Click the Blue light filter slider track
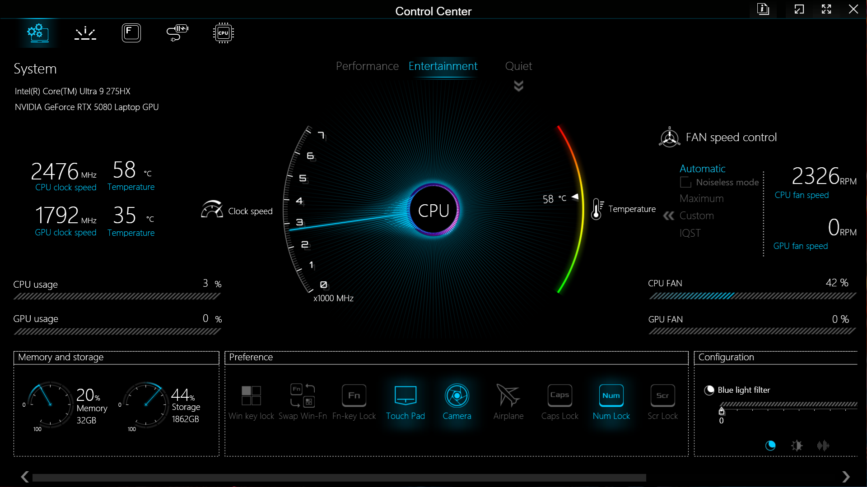Viewport: 867px width, 487px height. coord(788,404)
